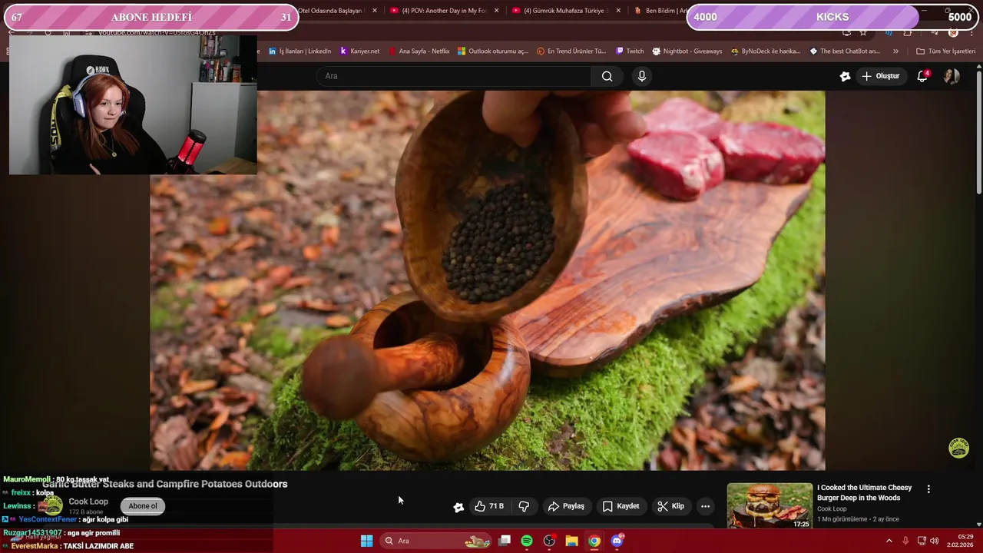The width and height of the screenshot is (983, 553).
Task: Open the volume tray icon
Action: pos(935,541)
